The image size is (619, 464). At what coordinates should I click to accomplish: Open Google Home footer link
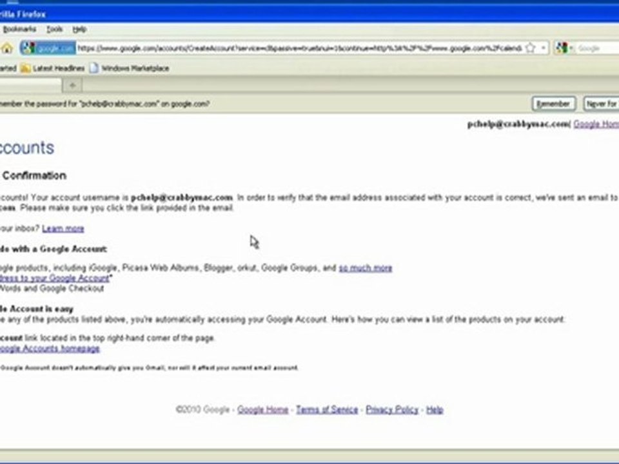[x=263, y=410]
